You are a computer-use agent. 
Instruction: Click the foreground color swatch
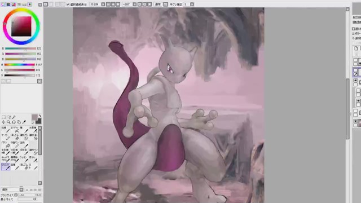pyautogui.click(x=34, y=117)
